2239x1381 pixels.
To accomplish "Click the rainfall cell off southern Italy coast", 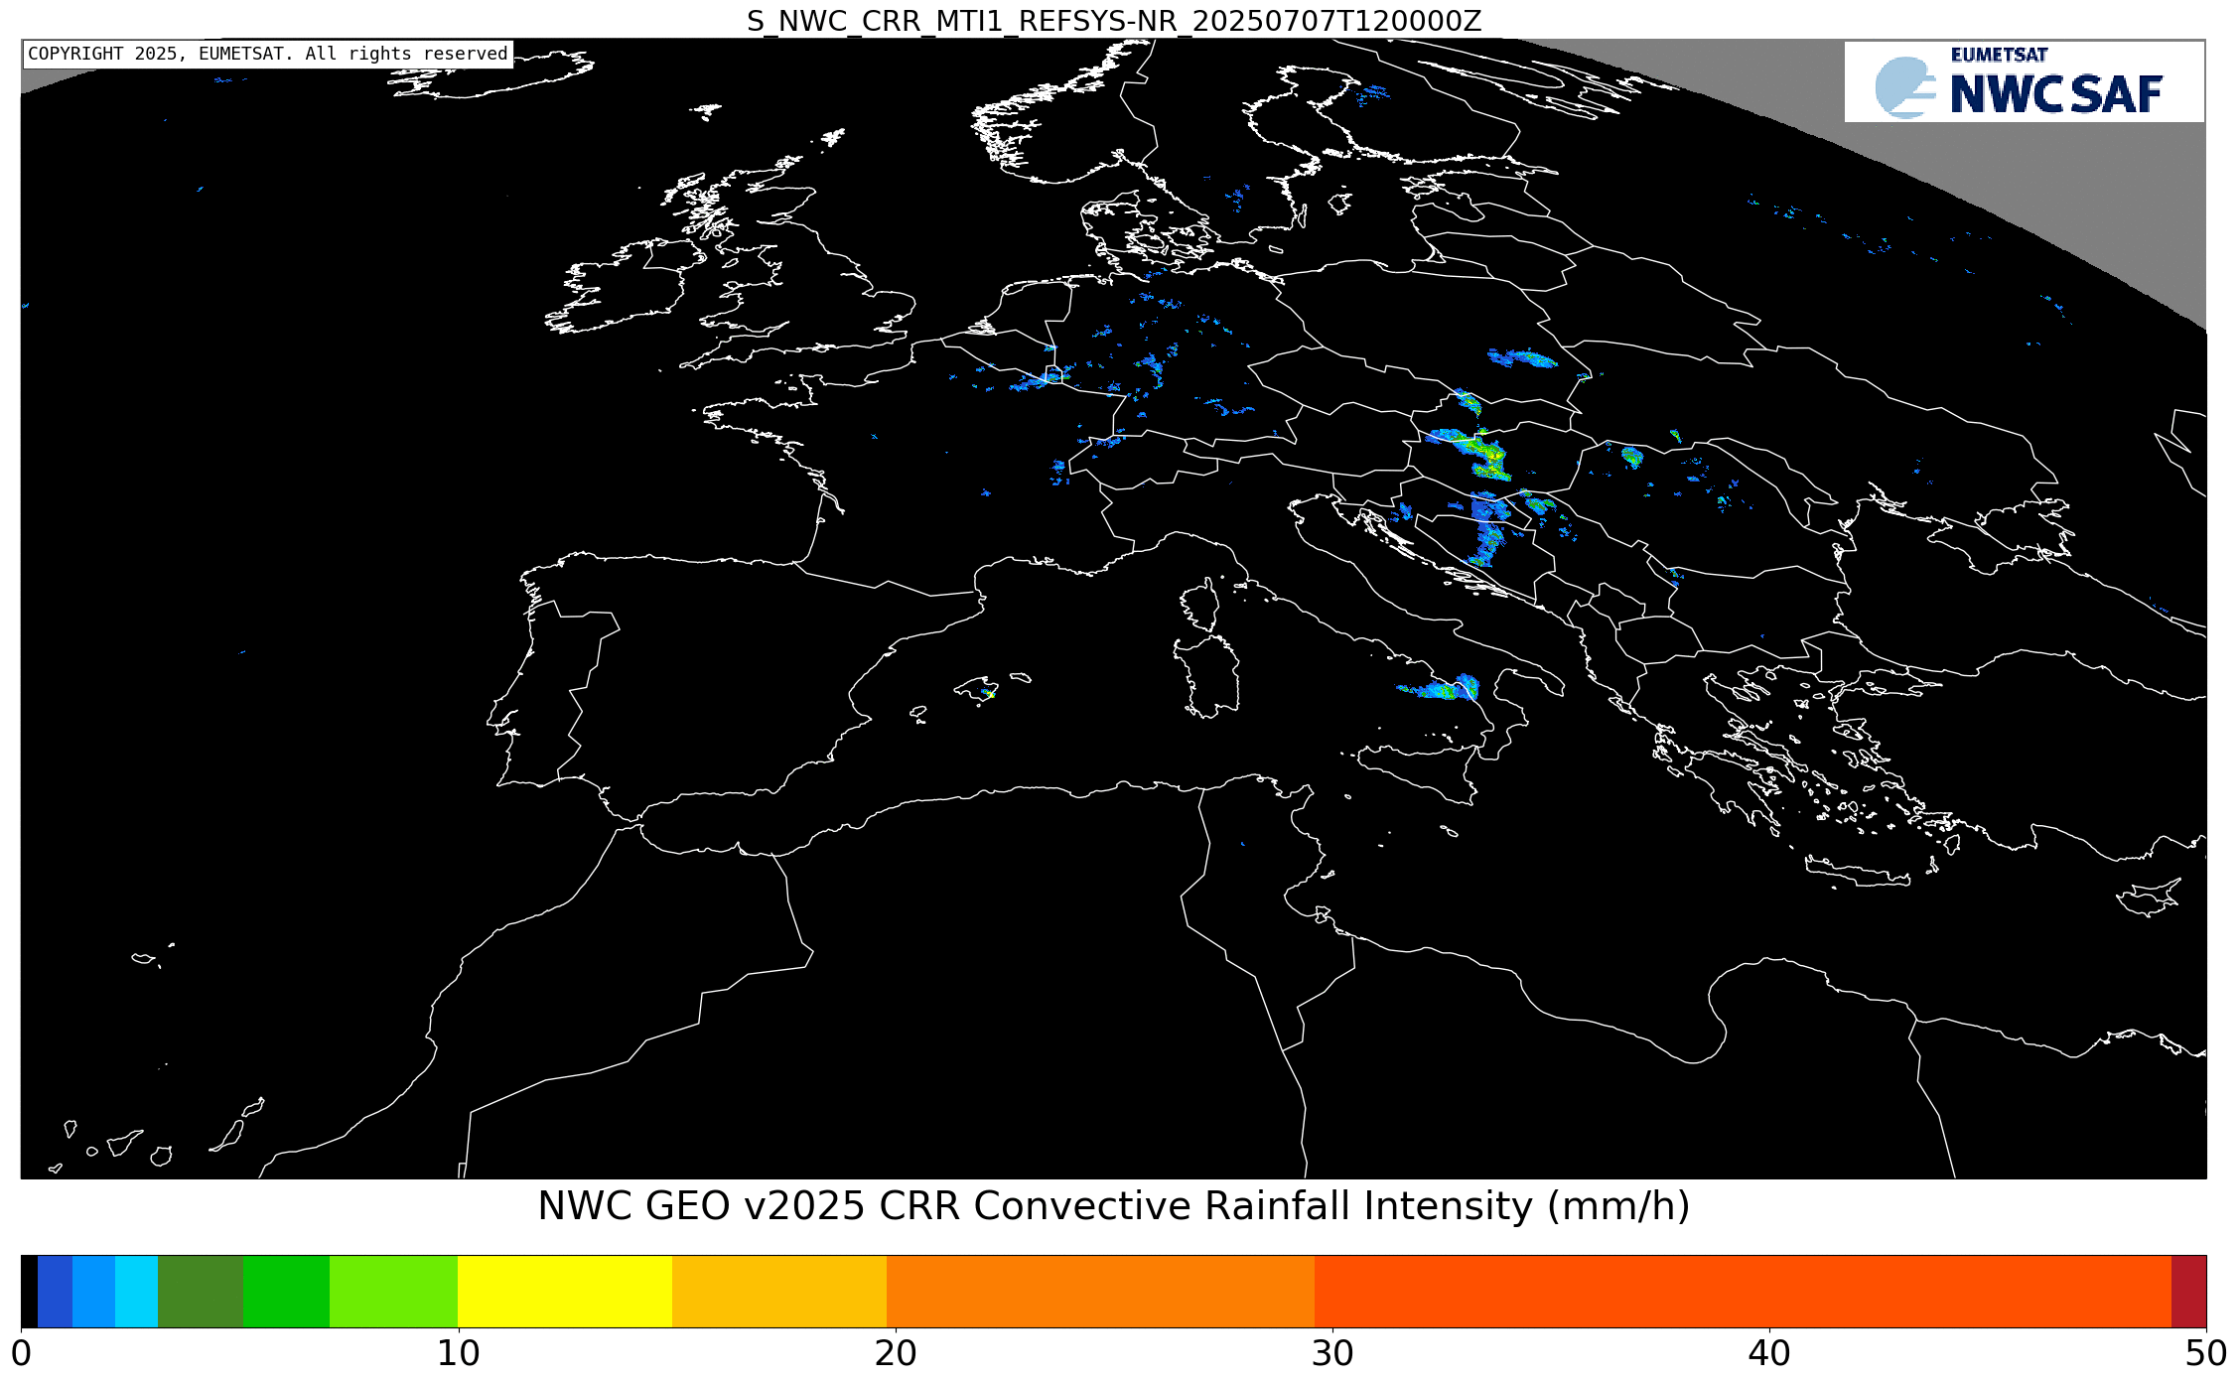I will point(1440,688).
